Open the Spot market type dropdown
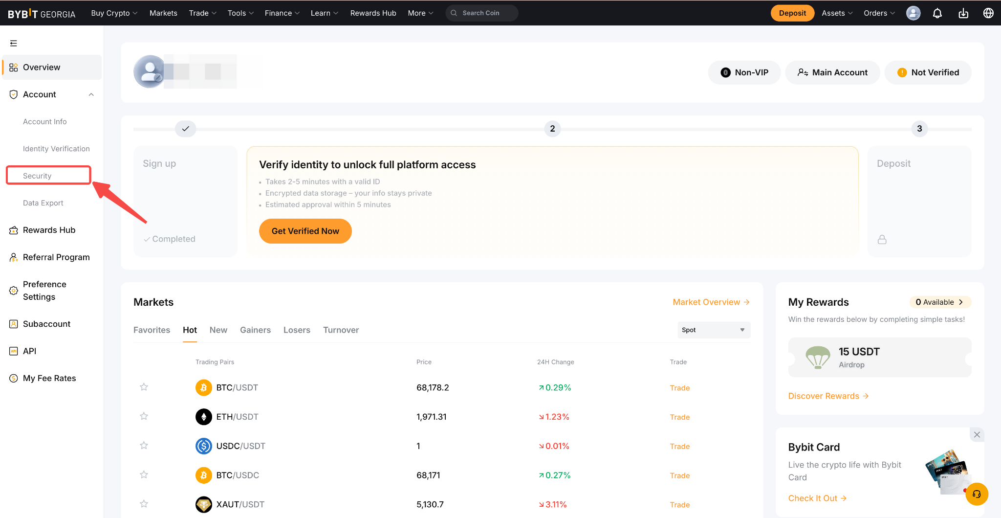Viewport: 1001px width, 518px height. point(714,330)
